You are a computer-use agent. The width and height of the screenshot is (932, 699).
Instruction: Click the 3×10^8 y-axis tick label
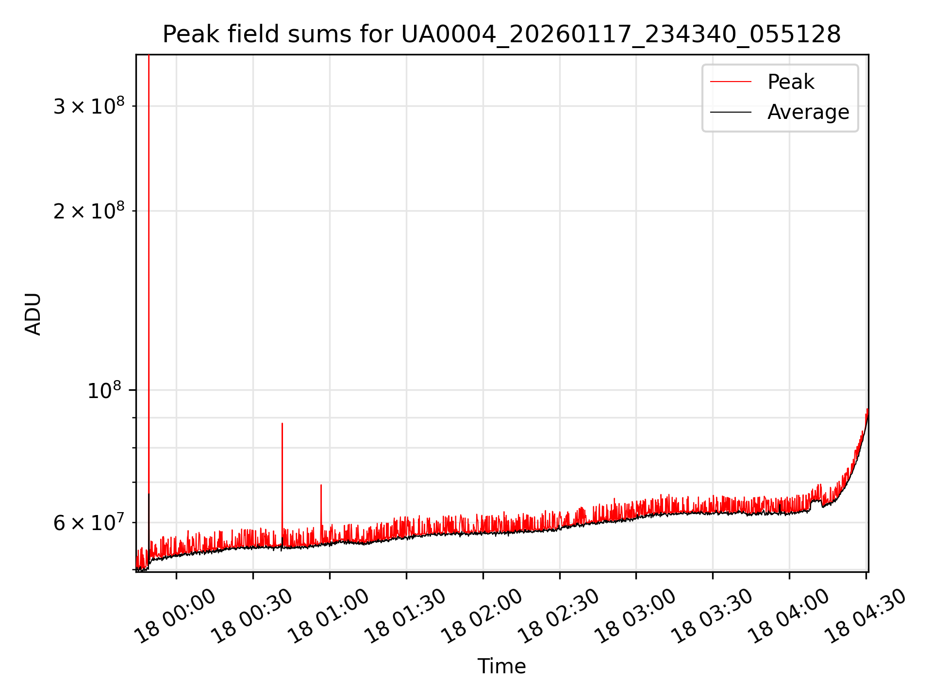tap(89, 106)
